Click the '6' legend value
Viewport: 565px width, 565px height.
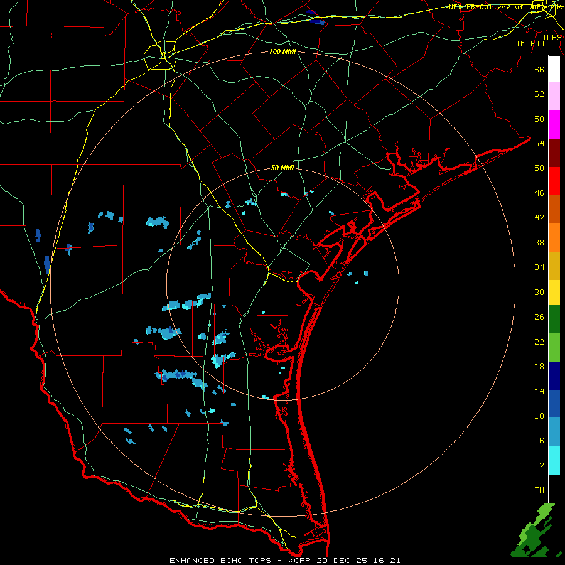[x=542, y=441]
